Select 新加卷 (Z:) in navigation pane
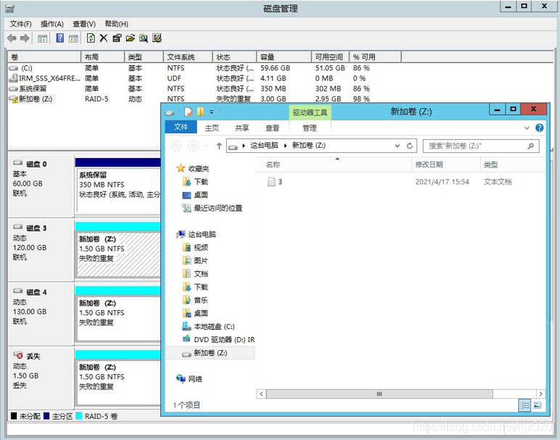This screenshot has height=440, width=559. (x=210, y=353)
